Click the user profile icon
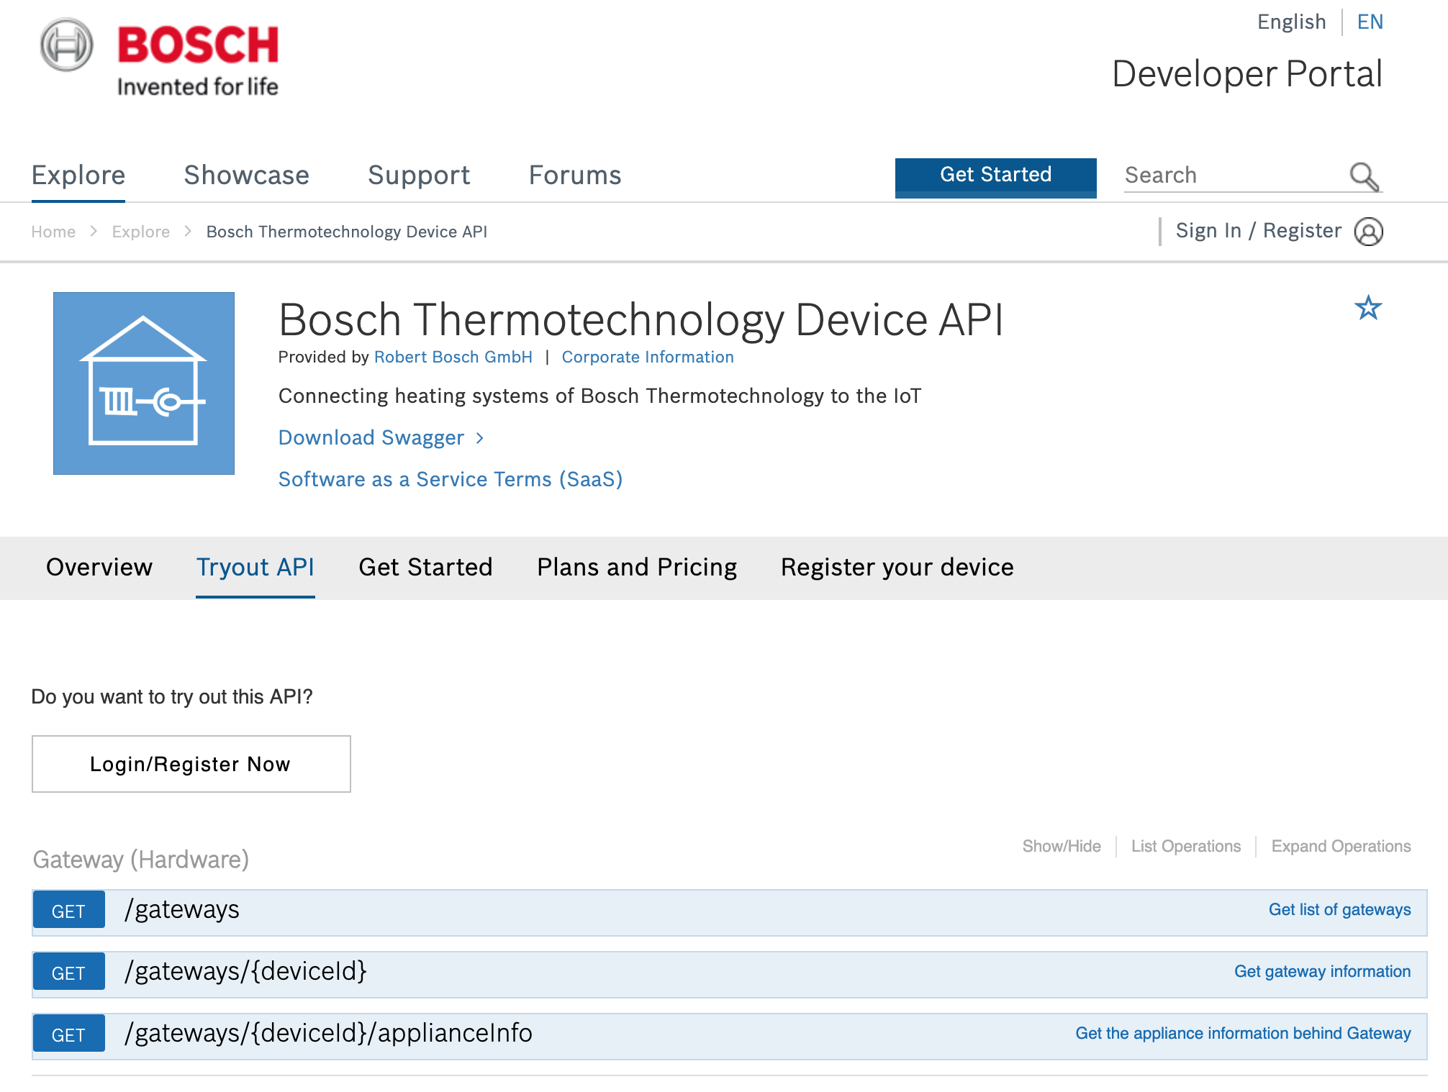Image resolution: width=1448 pixels, height=1092 pixels. [1368, 232]
